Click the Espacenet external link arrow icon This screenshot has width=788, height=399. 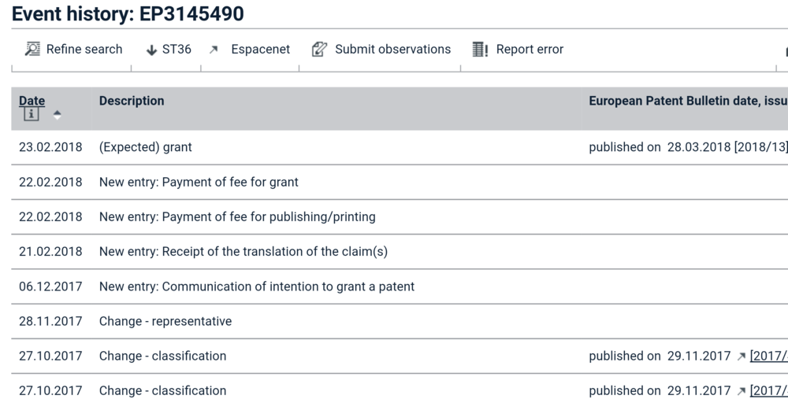coord(214,50)
